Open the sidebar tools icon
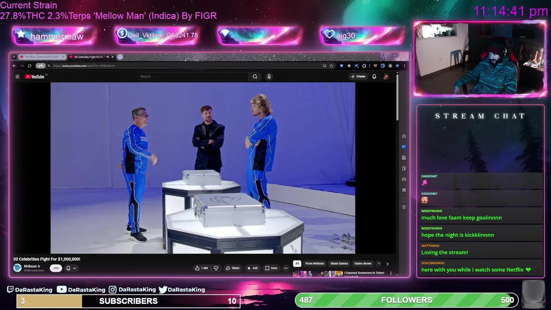Image resolution: width=551 pixels, height=310 pixels. point(404,190)
